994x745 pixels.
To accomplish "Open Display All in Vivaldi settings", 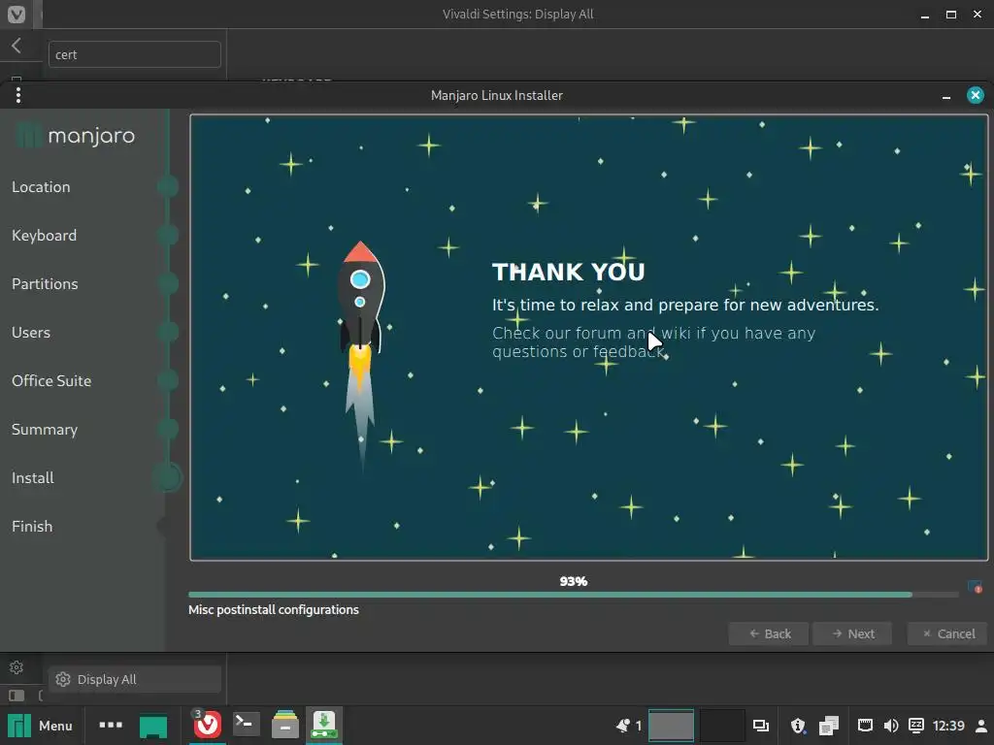I will coord(134,679).
